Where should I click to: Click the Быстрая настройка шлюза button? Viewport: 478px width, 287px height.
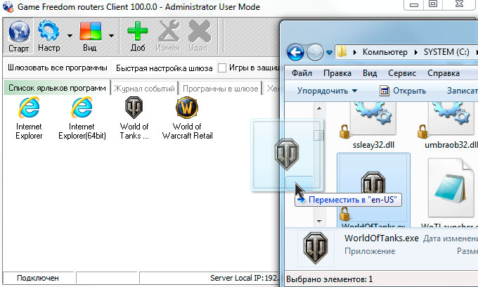[164, 68]
